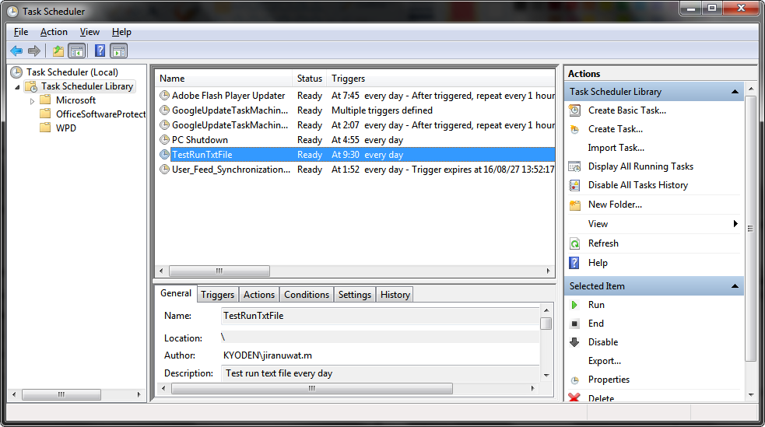Open the View menu in menu bar
The width and height of the screenshot is (765, 427).
(89, 32)
